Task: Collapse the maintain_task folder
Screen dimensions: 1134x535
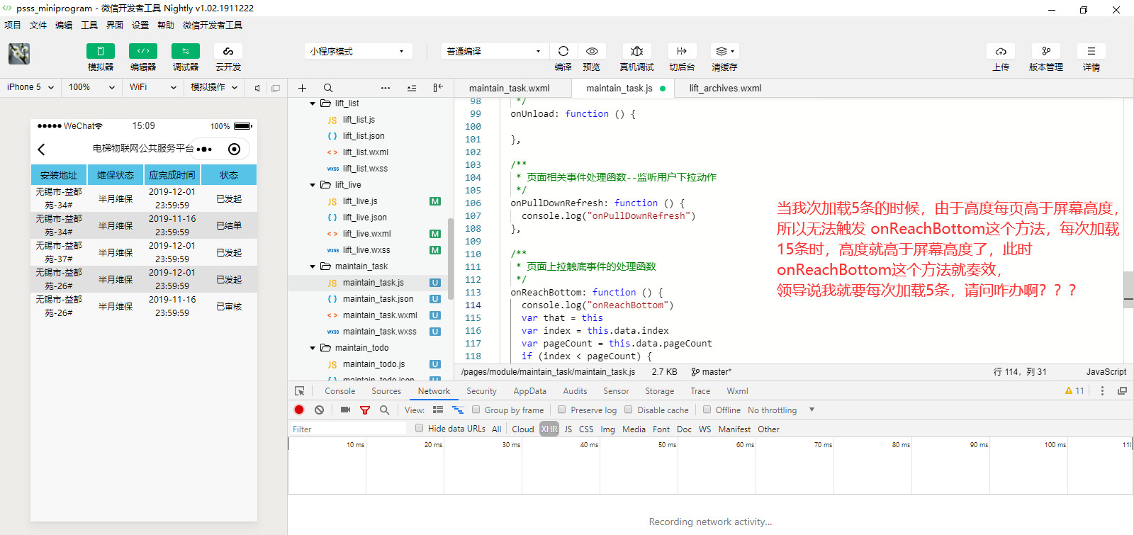Action: 313,266
